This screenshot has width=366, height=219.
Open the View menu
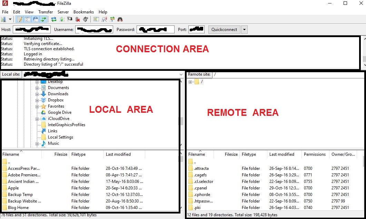[x=29, y=12]
